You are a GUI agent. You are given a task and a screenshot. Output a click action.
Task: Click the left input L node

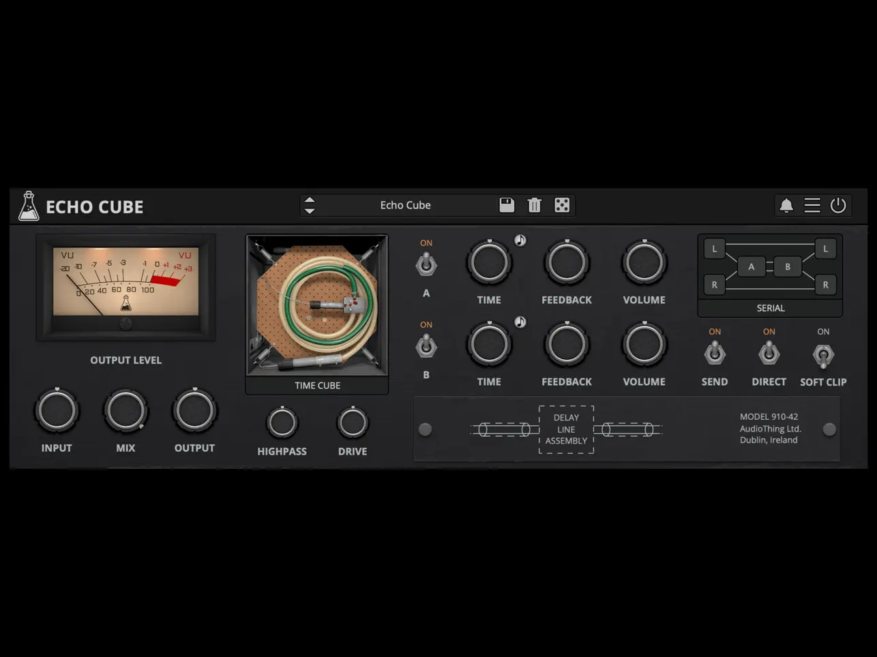point(715,249)
